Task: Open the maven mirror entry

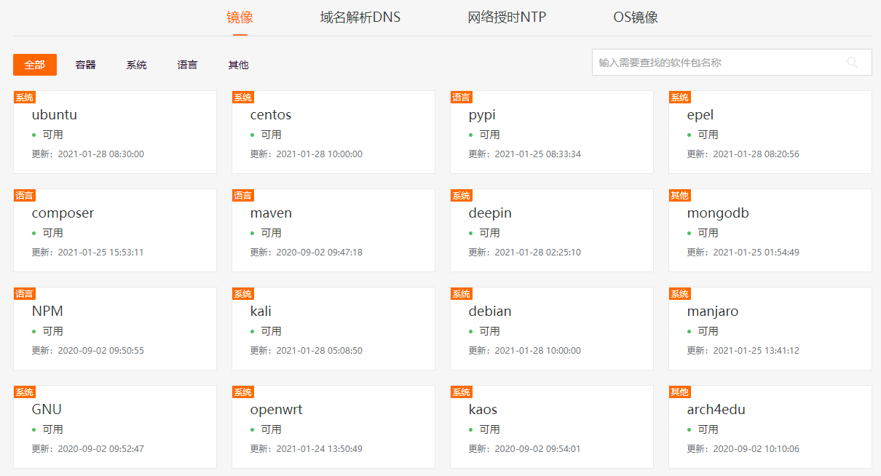Action: (333, 229)
